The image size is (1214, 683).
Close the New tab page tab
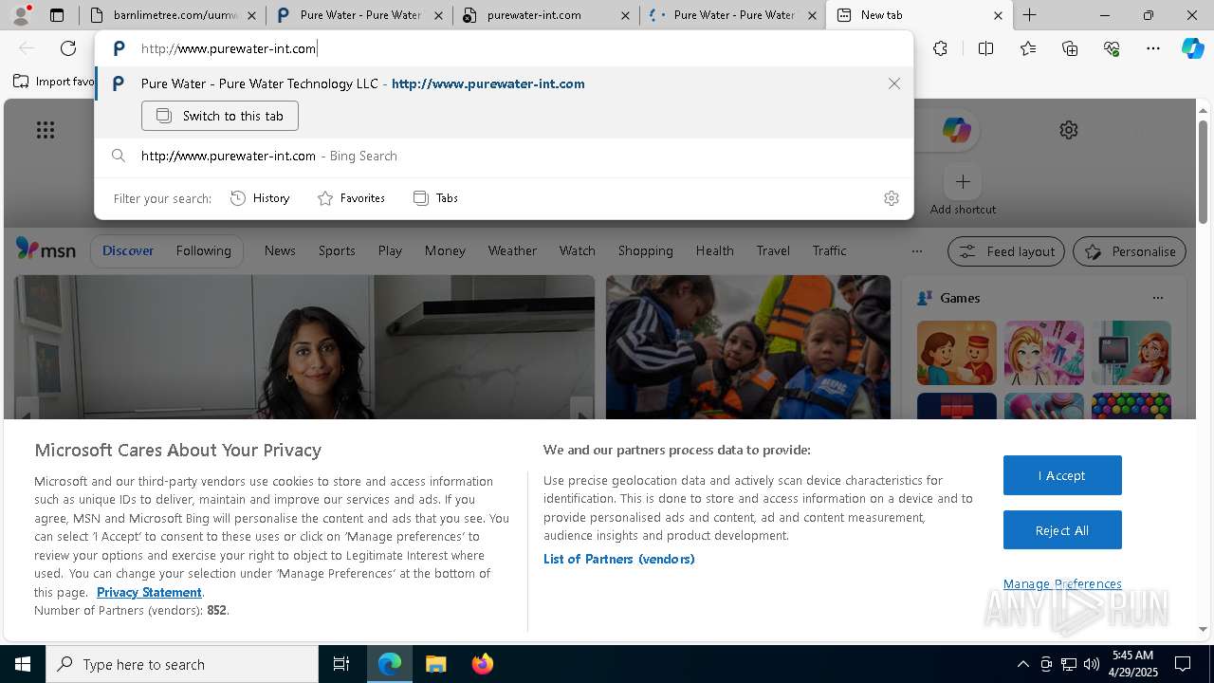[998, 15]
